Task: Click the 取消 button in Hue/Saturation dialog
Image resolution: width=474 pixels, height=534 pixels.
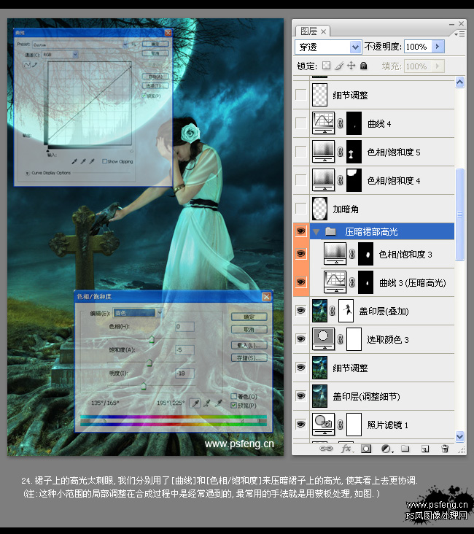Action: (x=249, y=329)
